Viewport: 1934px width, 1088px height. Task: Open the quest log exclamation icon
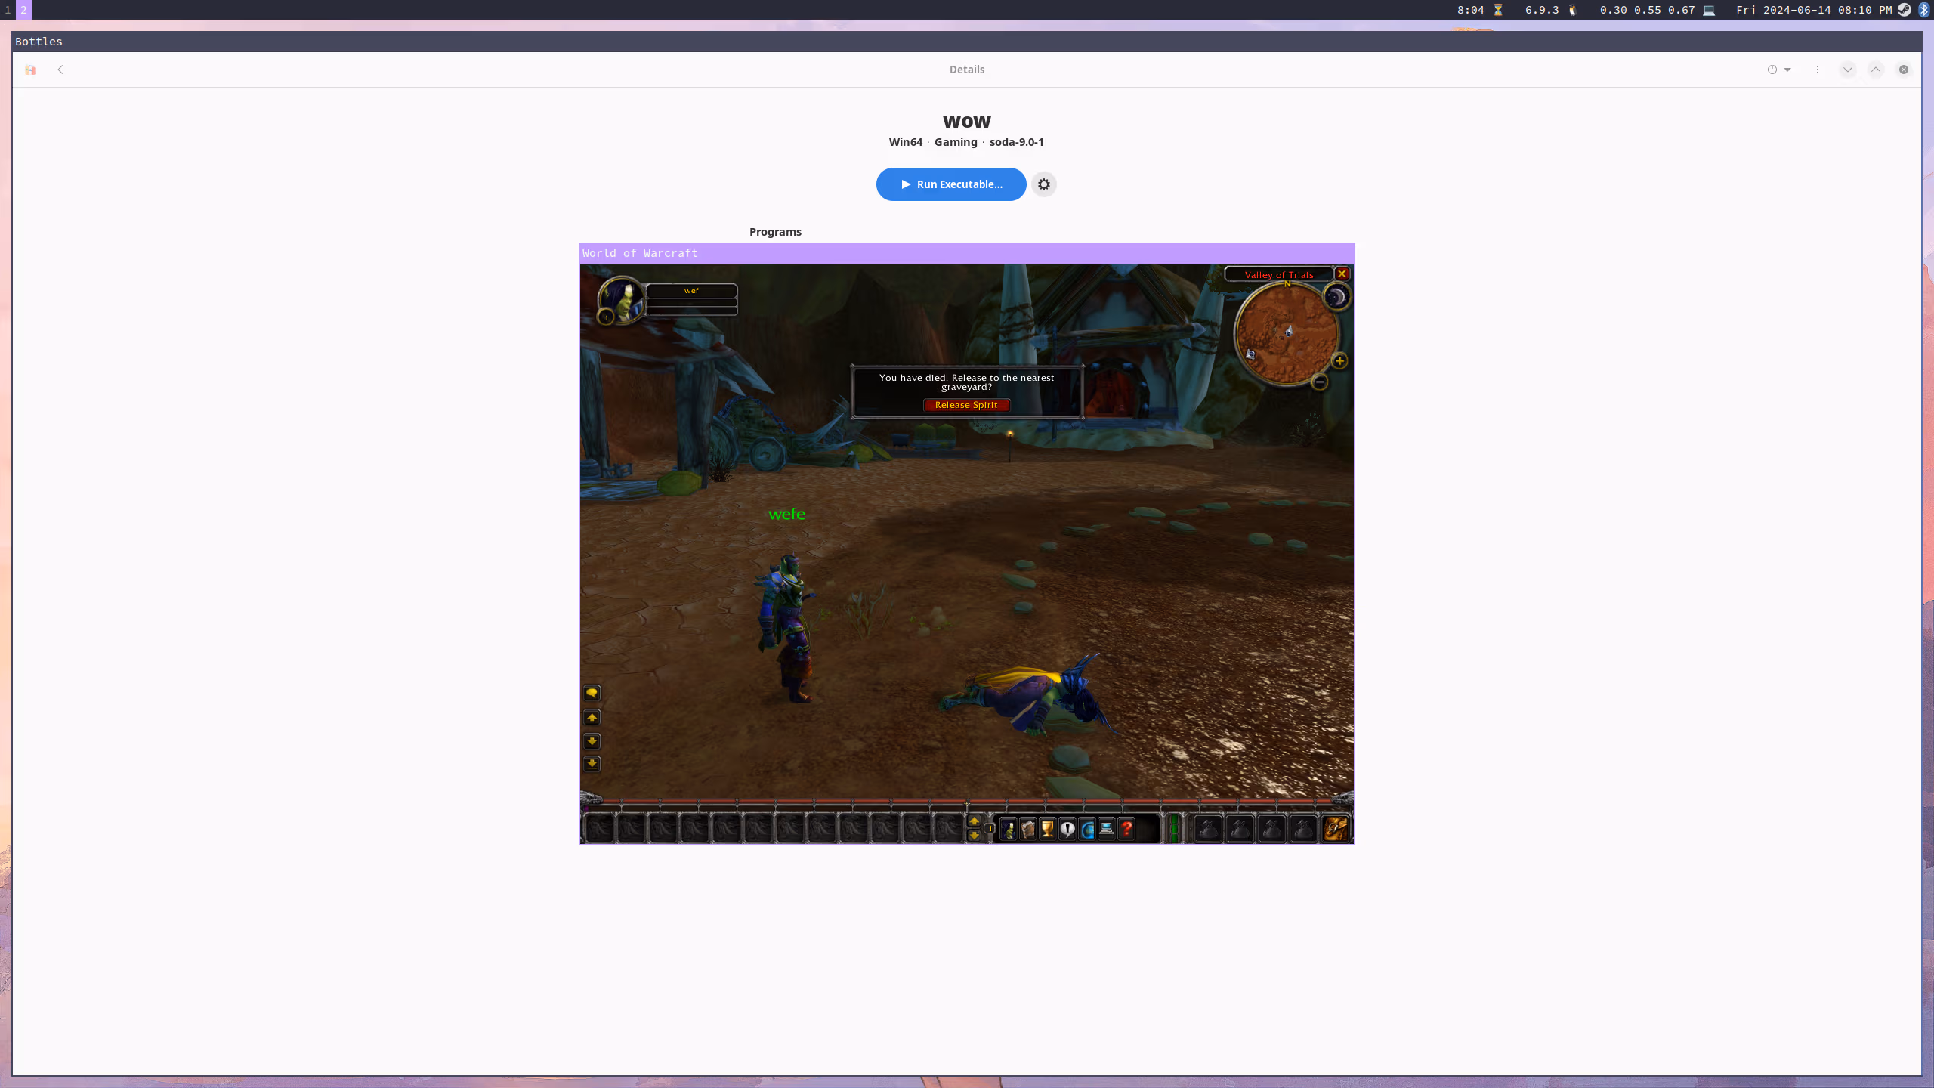tap(1067, 830)
